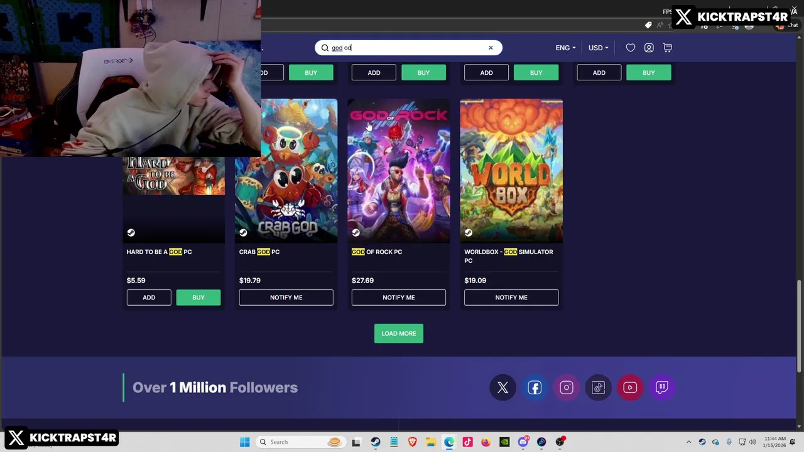Launch Brave browser from the taskbar
This screenshot has width=804, height=452.
click(x=412, y=442)
